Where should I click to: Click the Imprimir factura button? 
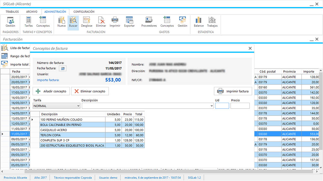[233, 91]
